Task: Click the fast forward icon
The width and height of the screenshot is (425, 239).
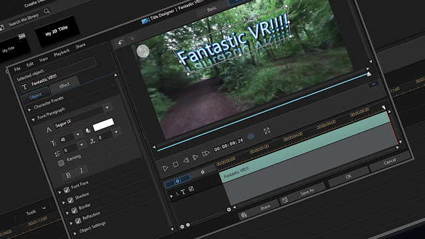Action: click(x=206, y=153)
